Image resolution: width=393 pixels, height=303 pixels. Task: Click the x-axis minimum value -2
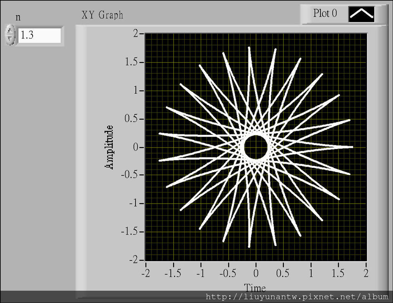pos(145,273)
